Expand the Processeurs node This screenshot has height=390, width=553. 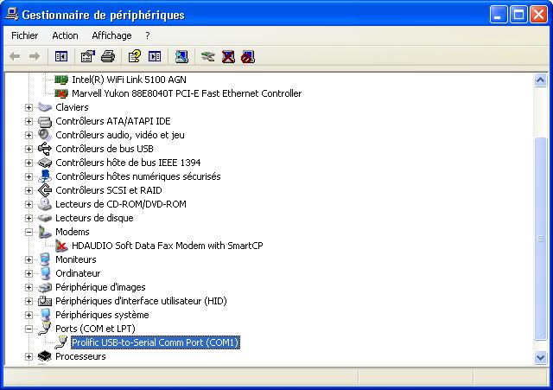[29, 356]
